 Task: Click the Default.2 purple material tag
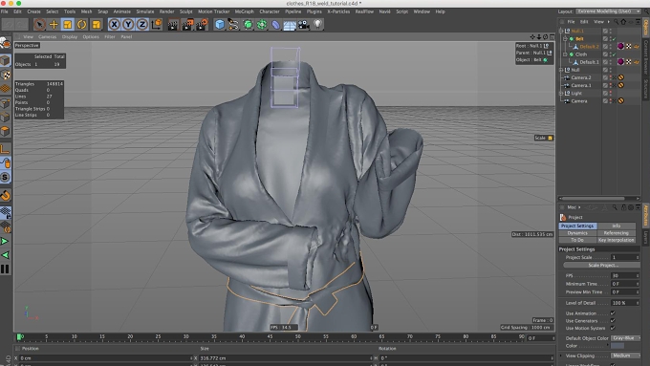coord(620,47)
